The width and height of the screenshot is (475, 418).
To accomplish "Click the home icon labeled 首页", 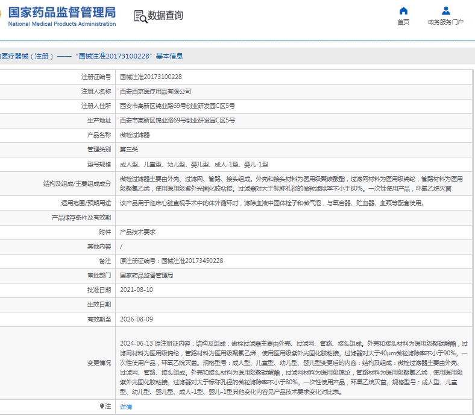I will click(x=403, y=11).
